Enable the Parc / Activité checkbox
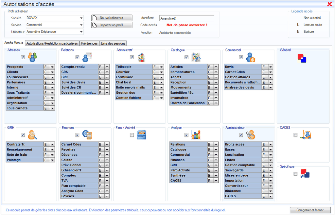Screen dimensions: 335x215 [132, 135]
